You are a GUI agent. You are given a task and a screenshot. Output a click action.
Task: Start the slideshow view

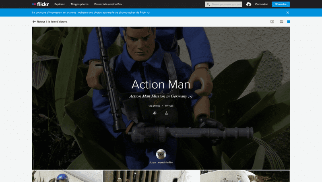pos(272,22)
